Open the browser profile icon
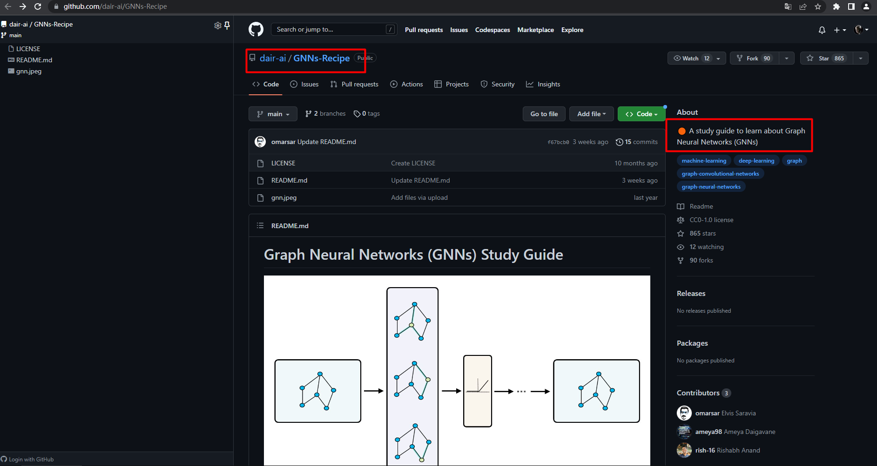Image resolution: width=877 pixels, height=466 pixels. coord(866,7)
